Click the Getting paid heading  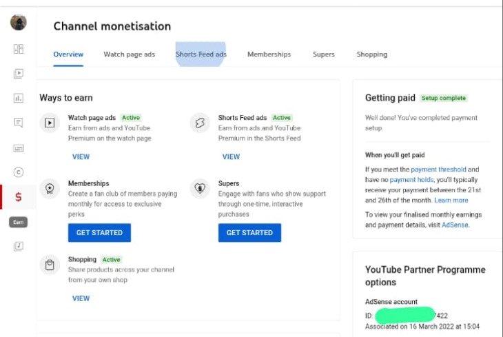[x=390, y=98]
